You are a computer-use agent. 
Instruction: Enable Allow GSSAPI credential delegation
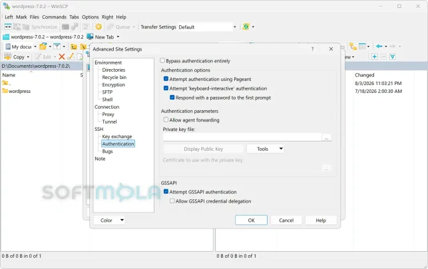point(172,201)
